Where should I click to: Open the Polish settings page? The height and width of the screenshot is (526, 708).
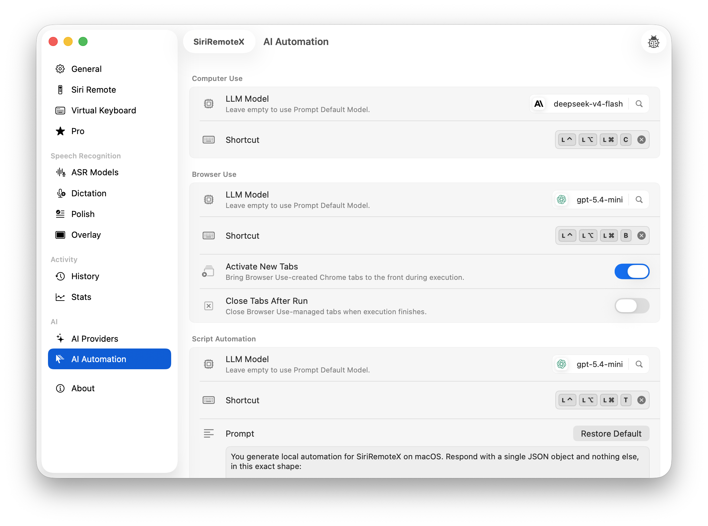(x=110, y=214)
